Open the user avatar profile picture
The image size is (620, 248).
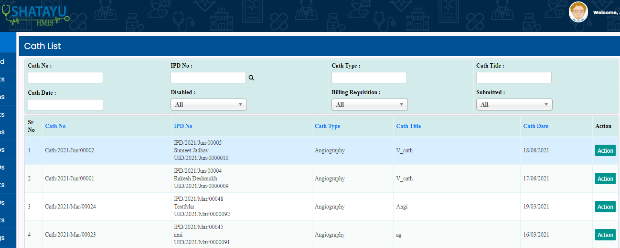[x=578, y=12]
